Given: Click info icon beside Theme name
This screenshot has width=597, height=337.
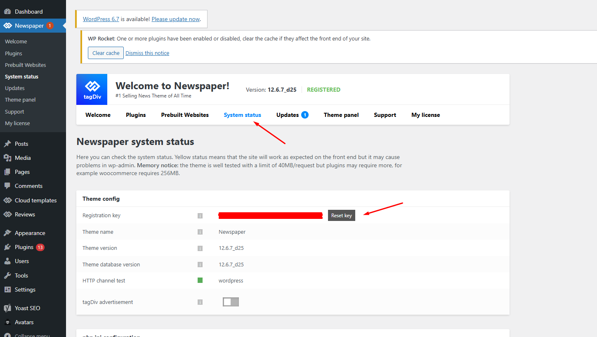Looking at the screenshot, I should [x=200, y=232].
